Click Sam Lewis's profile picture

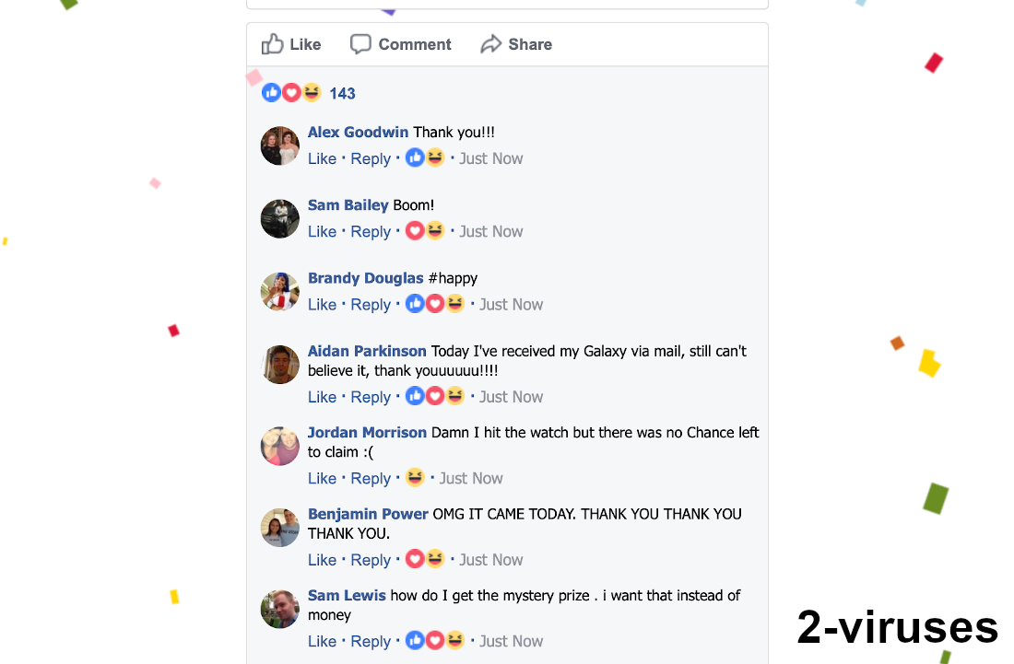(279, 609)
